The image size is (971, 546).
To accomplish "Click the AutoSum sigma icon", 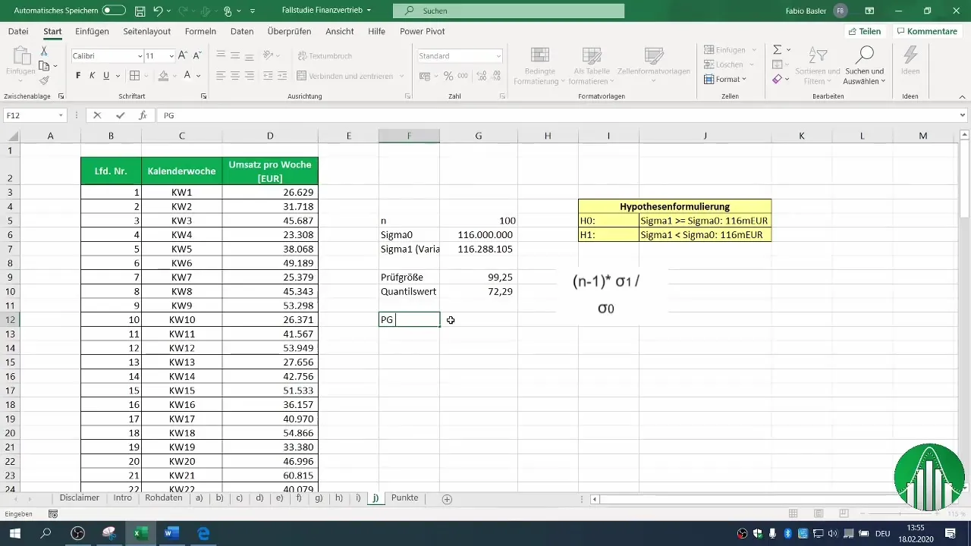I will pyautogui.click(x=778, y=49).
